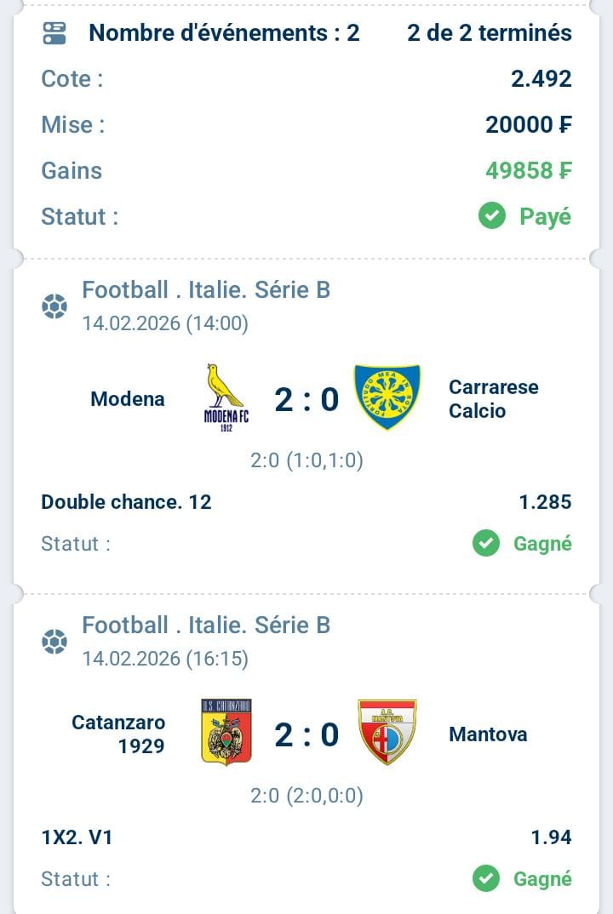Select the Modena team name

128,399
